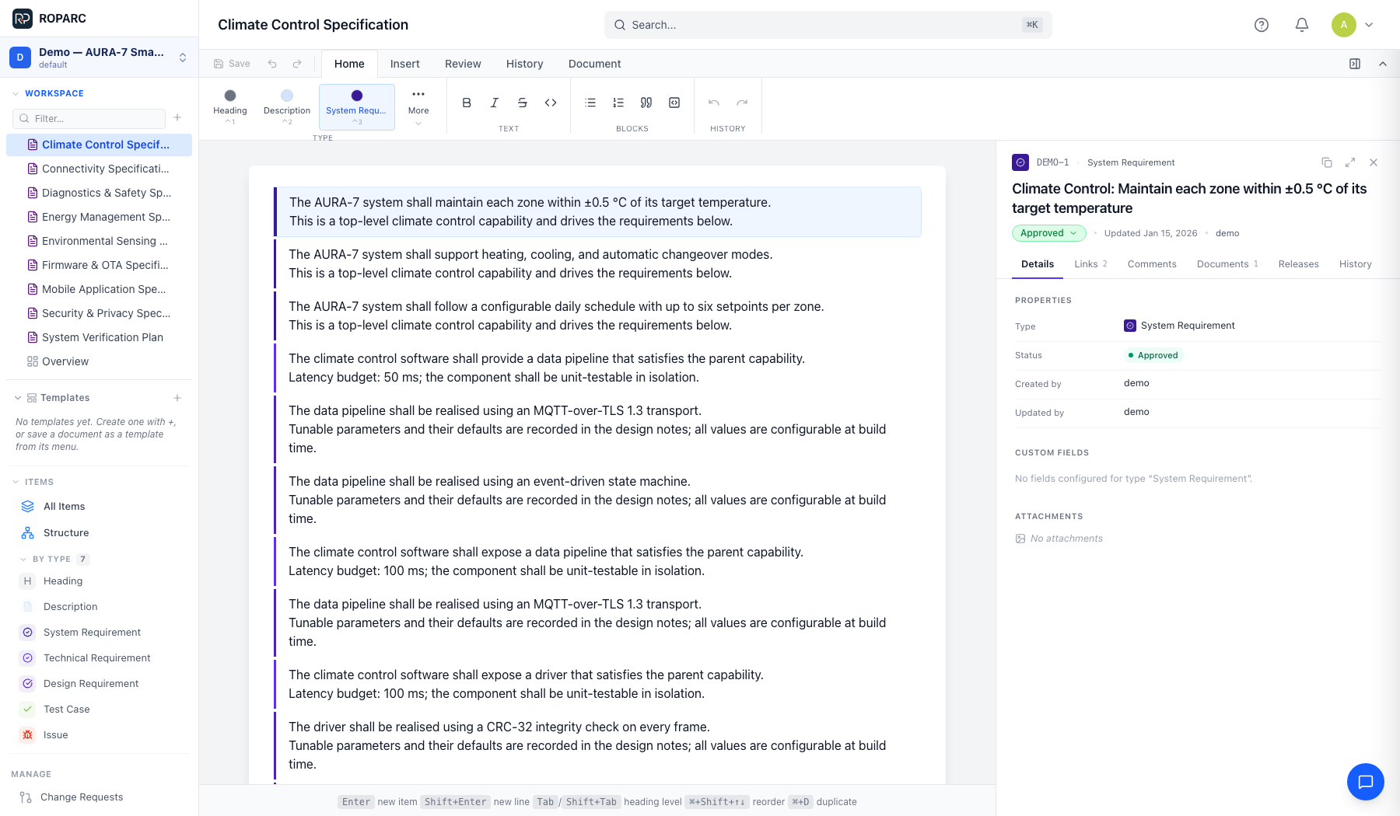Screen dimensions: 1400x816
Task: Set item type to System Requirement
Action: tap(357, 106)
